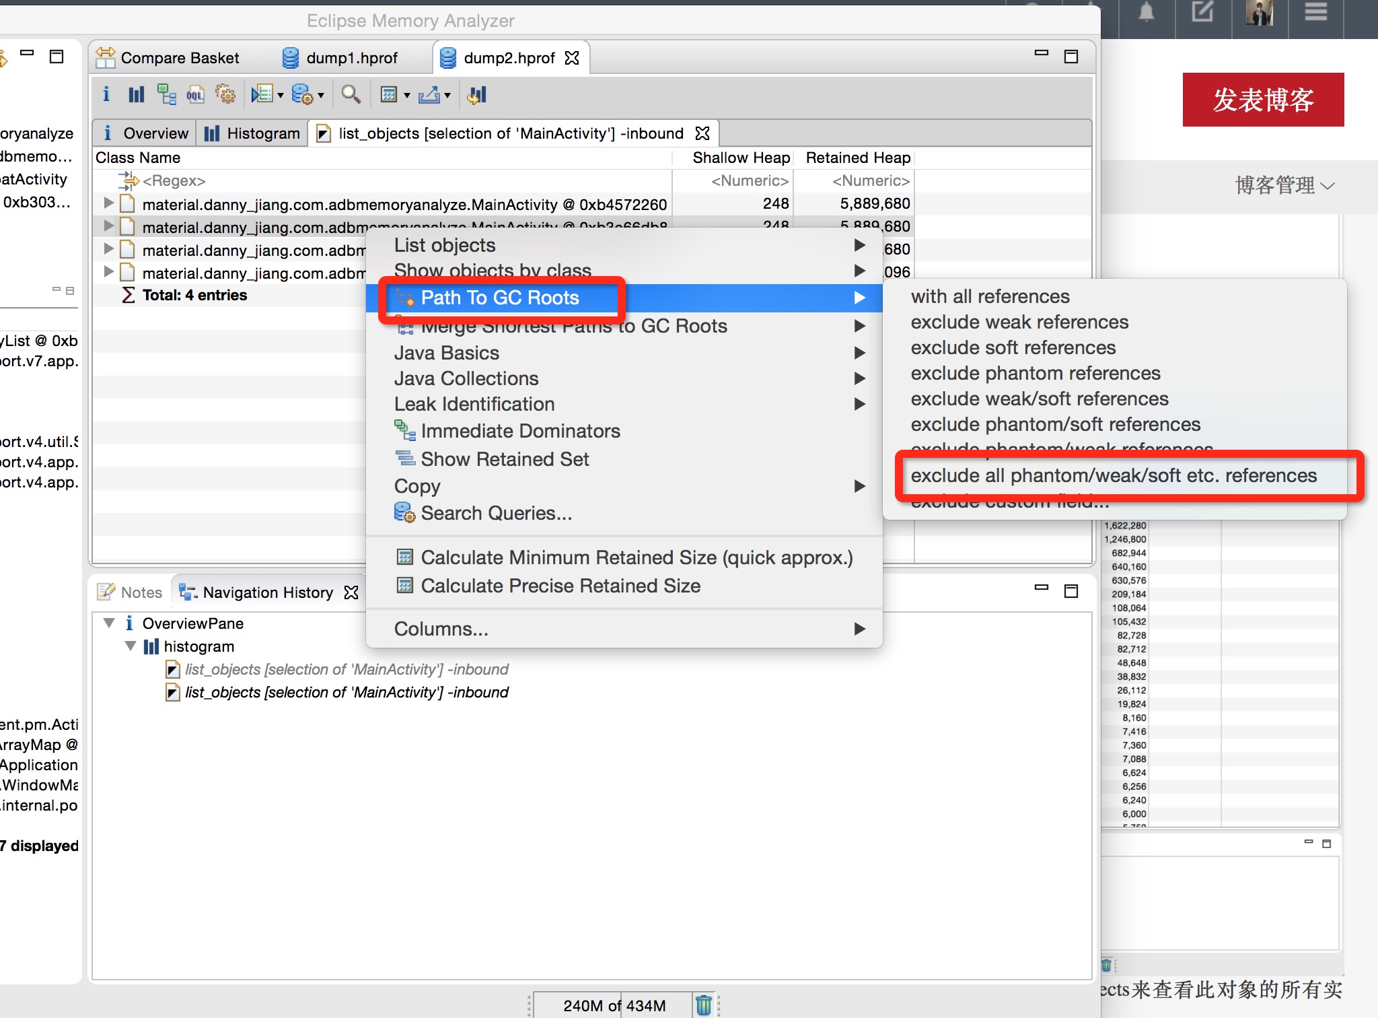Click the thread overview gears icon
Viewport: 1378px width, 1018px height.
(225, 95)
